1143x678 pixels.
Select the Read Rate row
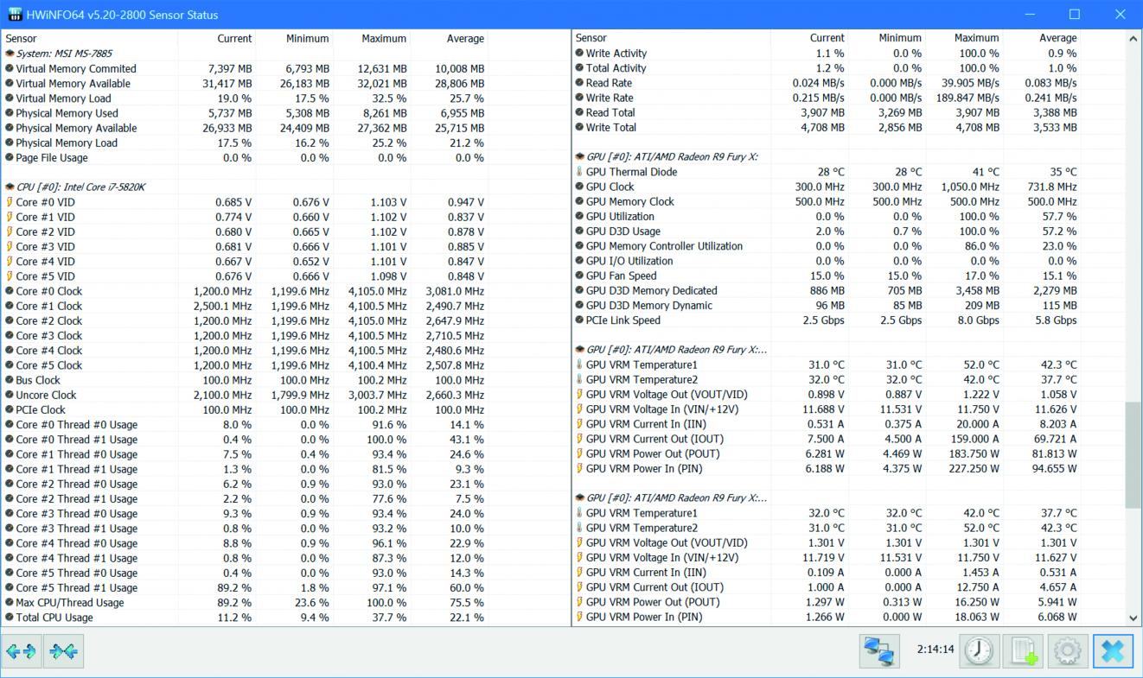tap(827, 83)
